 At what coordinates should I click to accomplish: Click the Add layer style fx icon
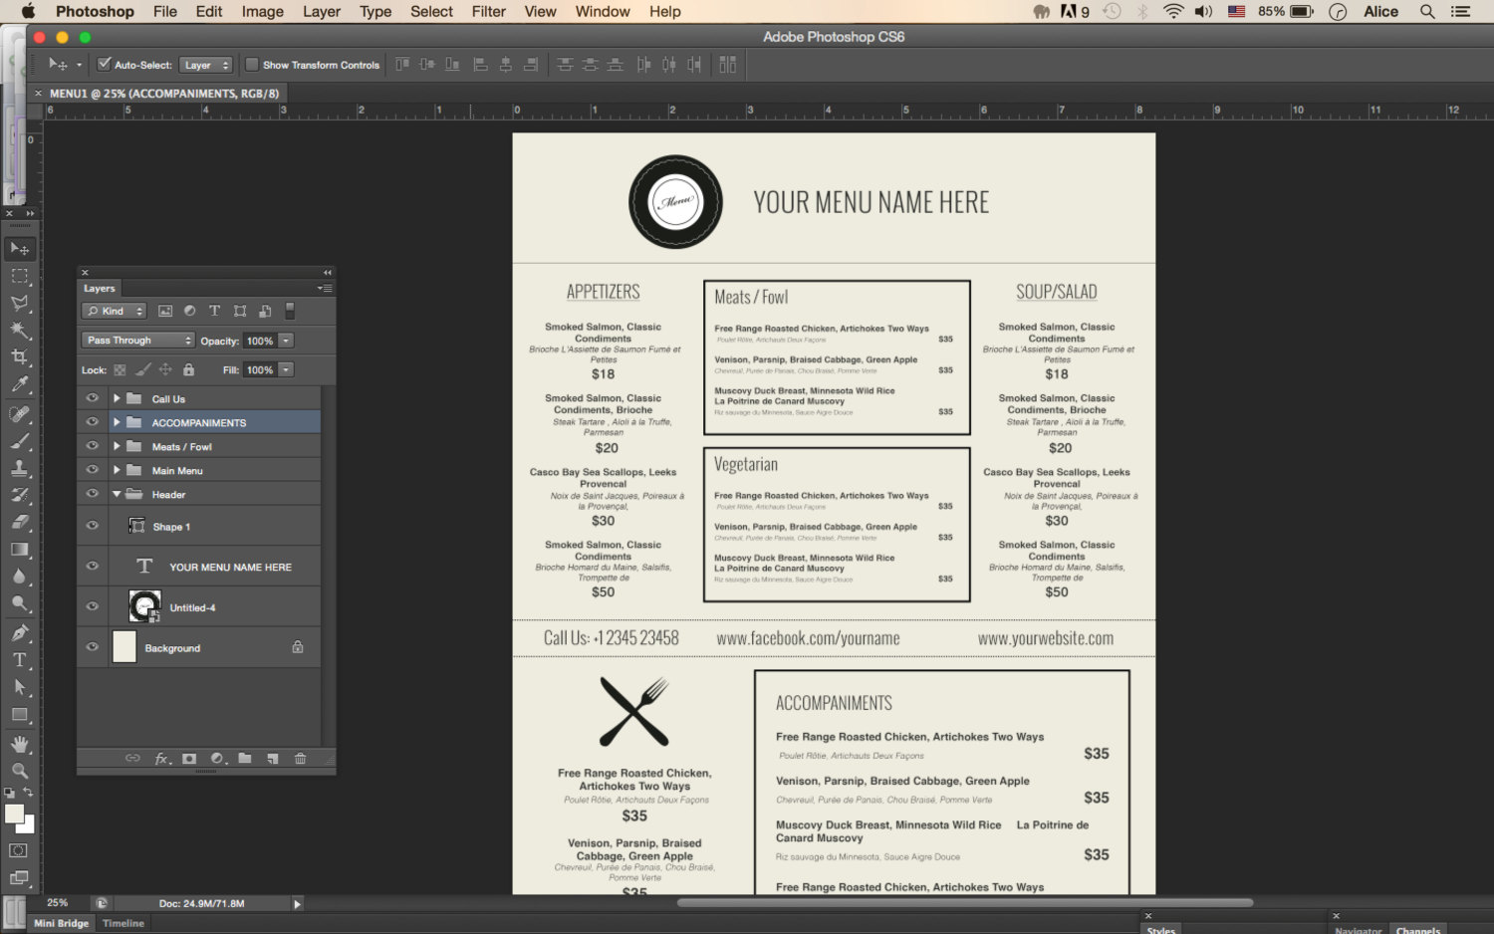pos(161,759)
